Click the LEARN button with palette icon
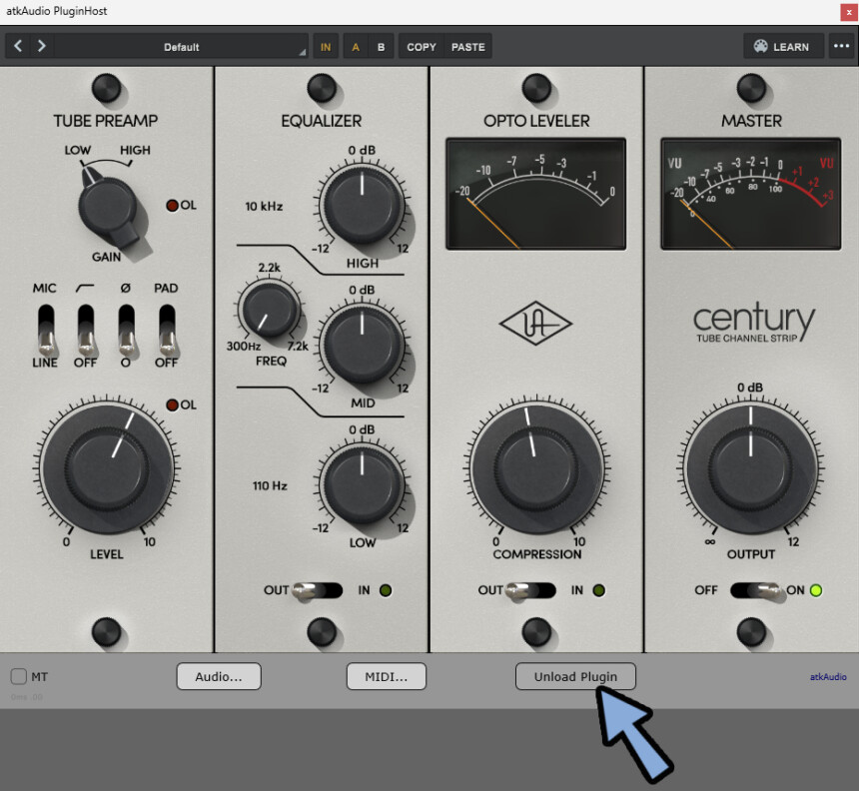Screen dimensions: 859x791 click(x=783, y=46)
